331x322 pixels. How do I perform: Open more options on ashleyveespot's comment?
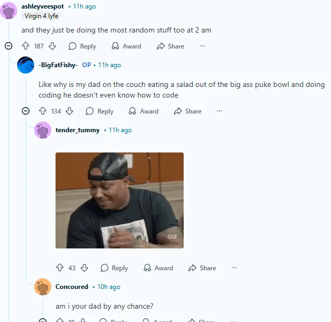(x=202, y=46)
